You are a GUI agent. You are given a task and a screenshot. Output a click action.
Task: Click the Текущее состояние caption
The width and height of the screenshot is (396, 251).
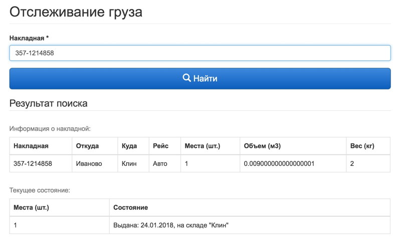tap(40, 190)
